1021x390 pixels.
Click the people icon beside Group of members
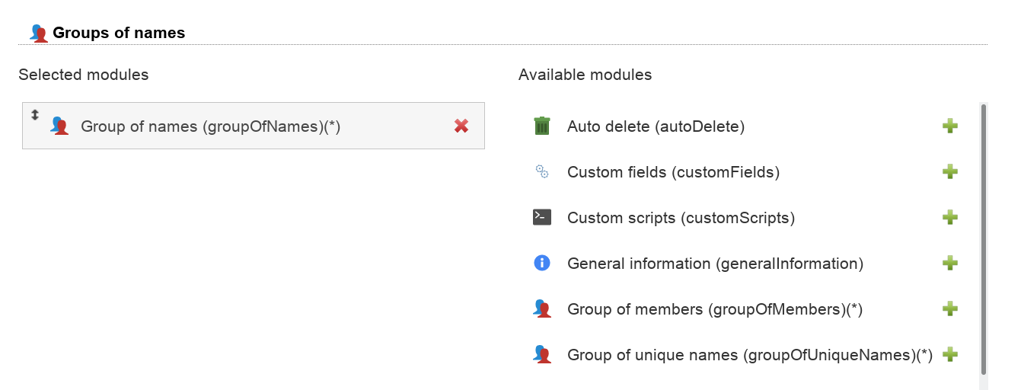coord(541,309)
